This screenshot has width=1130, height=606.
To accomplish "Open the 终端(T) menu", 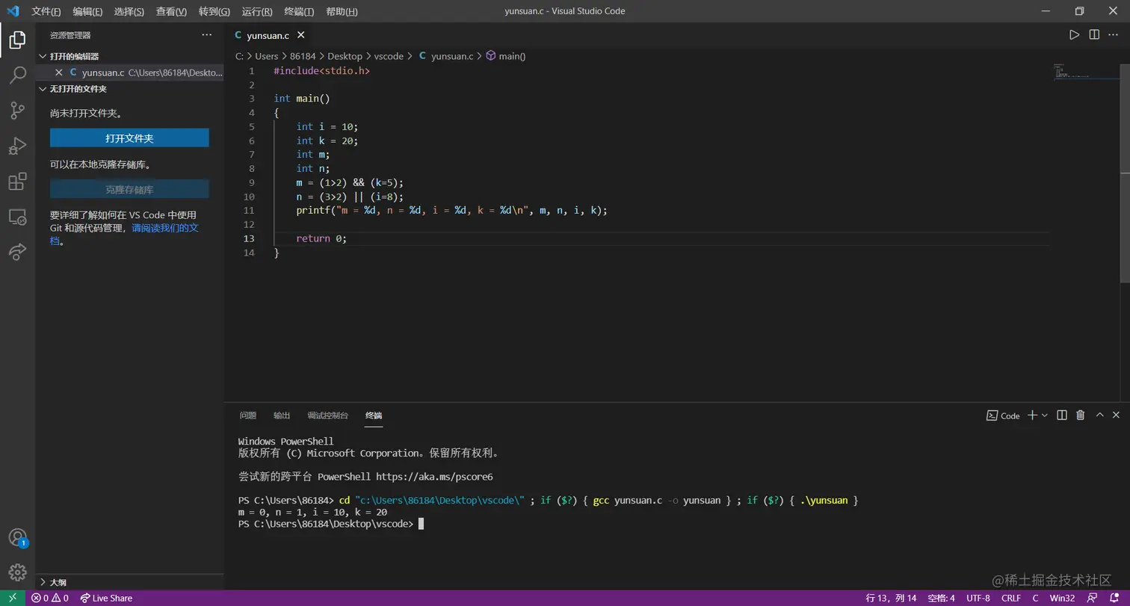I will (x=299, y=11).
